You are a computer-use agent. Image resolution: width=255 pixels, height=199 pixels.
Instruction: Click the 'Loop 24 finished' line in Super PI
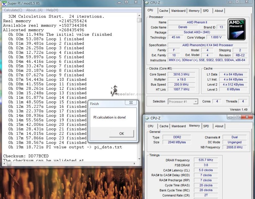click(48, 143)
